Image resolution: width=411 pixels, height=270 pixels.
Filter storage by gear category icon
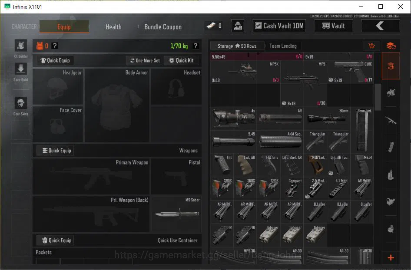click(391, 93)
